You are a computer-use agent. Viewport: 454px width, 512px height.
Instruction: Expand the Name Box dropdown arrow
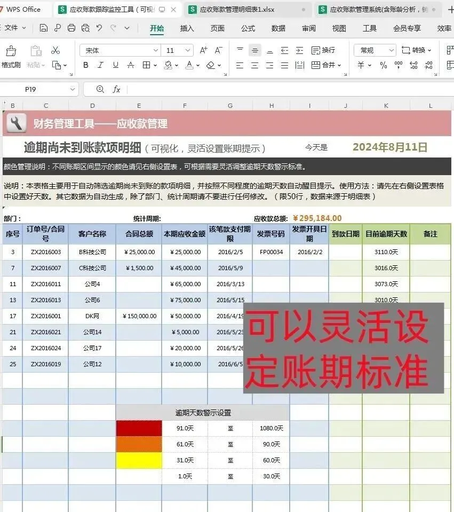click(x=72, y=89)
